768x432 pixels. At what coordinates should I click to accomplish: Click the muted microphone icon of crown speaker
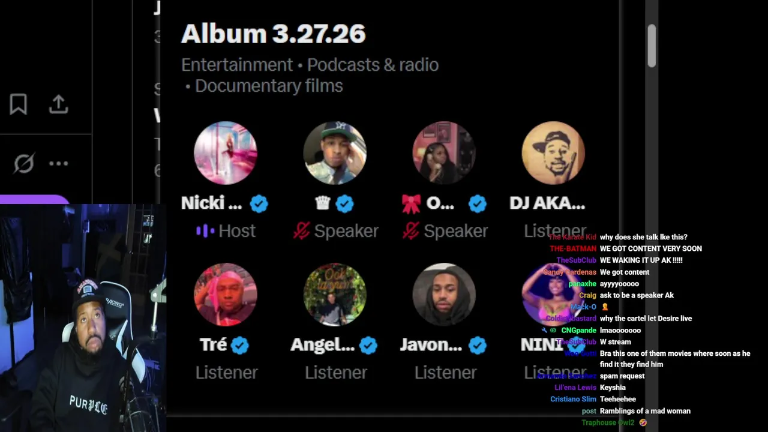(301, 230)
